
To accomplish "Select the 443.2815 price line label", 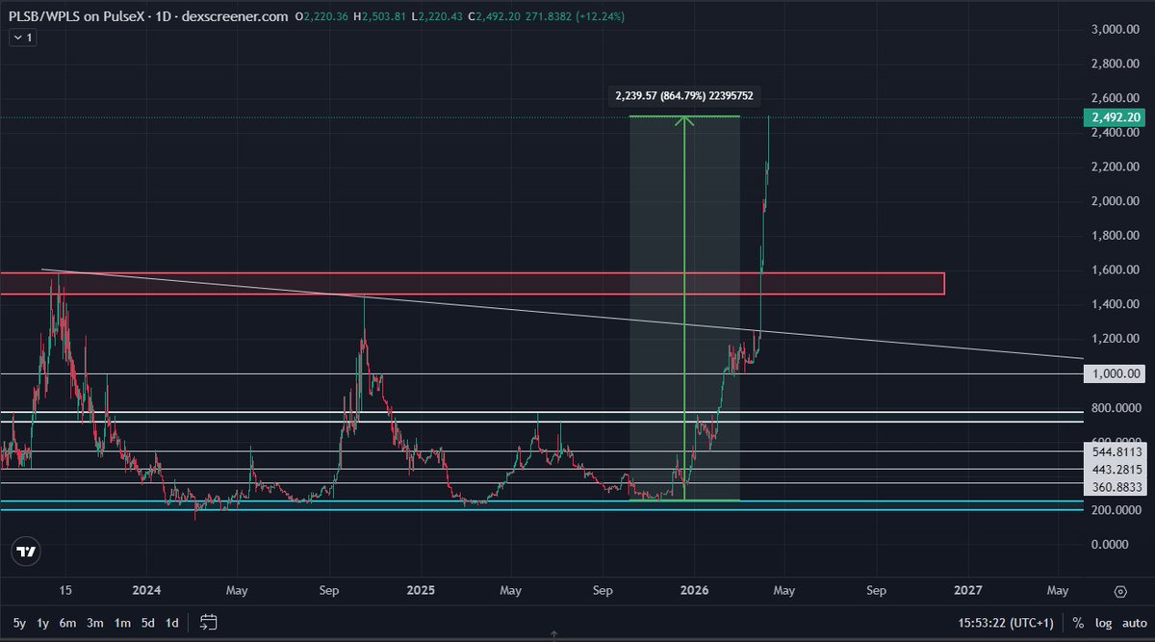I will pos(1117,469).
